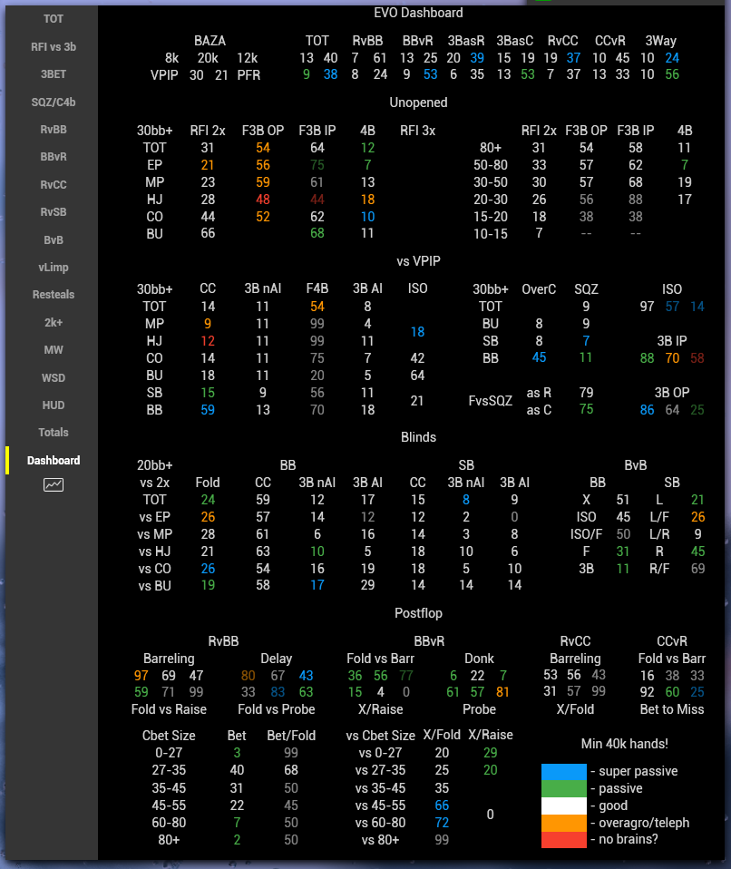Click the Unopened section heading
731x869 pixels.
click(418, 103)
